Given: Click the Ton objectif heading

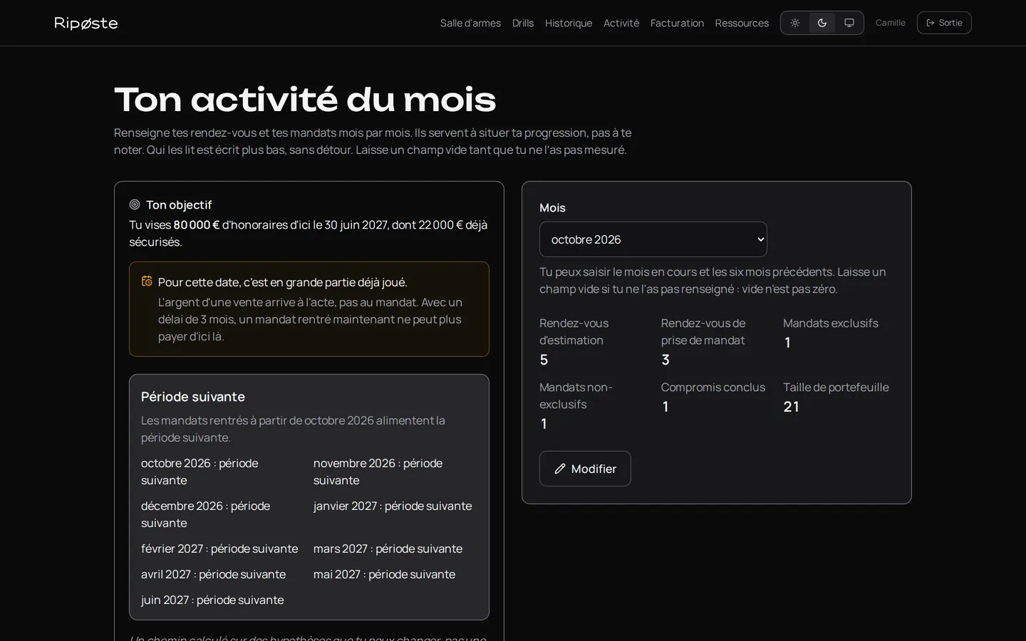Looking at the screenshot, I should coord(179,205).
